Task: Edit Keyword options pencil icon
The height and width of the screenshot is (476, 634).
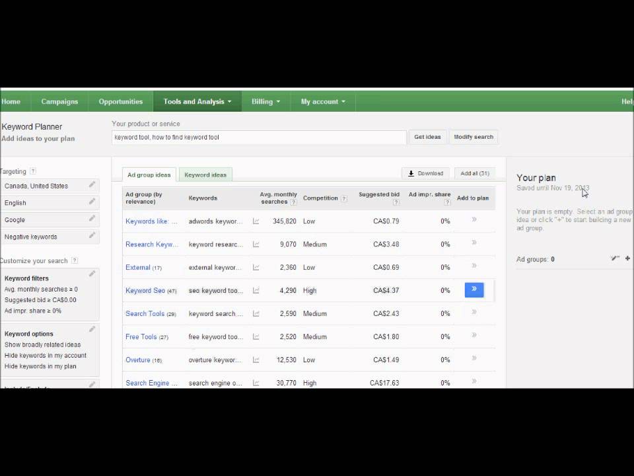Action: coord(92,329)
